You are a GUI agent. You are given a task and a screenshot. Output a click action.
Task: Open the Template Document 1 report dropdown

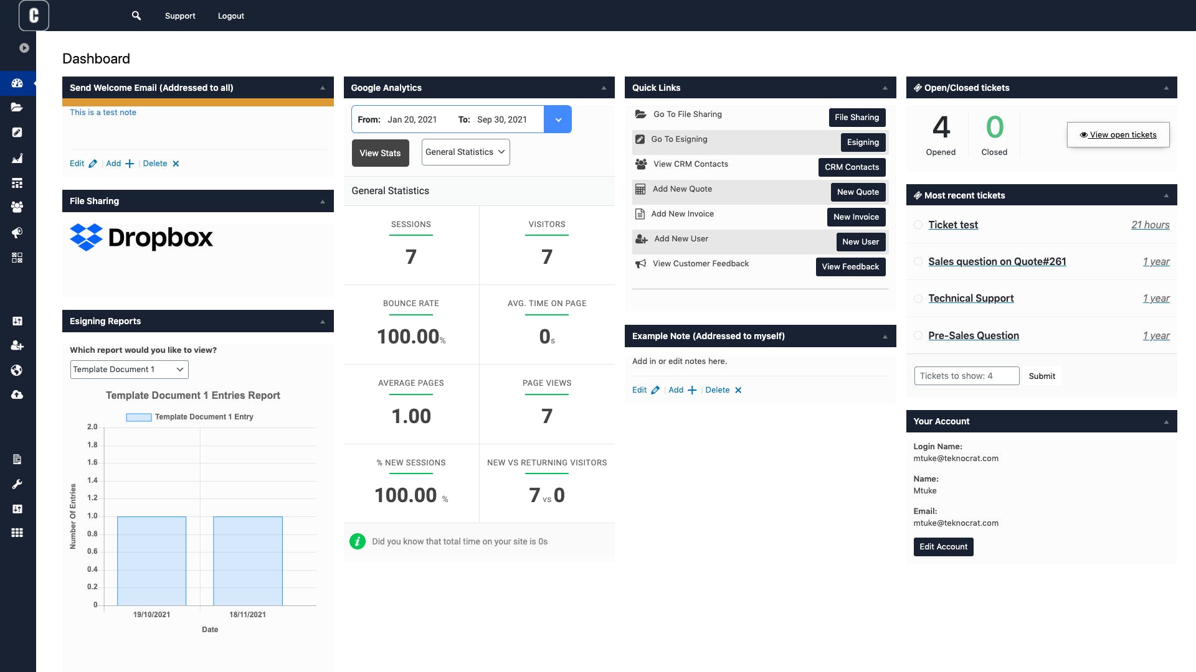coord(129,370)
